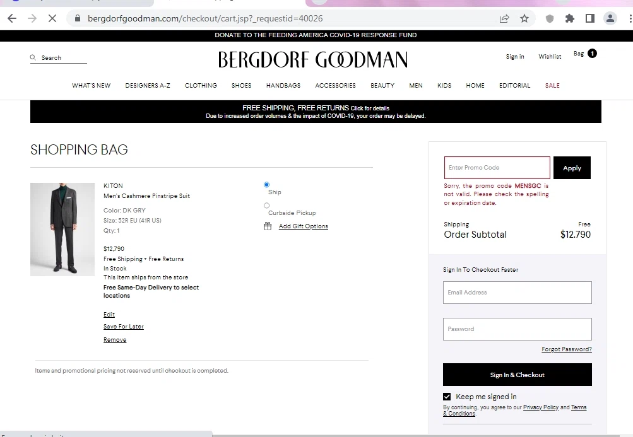The height and width of the screenshot is (437, 633).
Task: Open the share page icon
Action: [x=504, y=18]
